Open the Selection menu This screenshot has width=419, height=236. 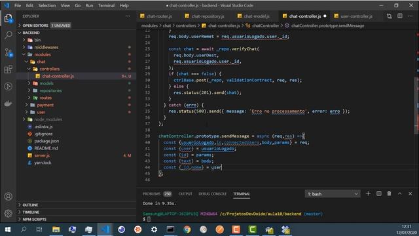pyautogui.click(x=46, y=5)
